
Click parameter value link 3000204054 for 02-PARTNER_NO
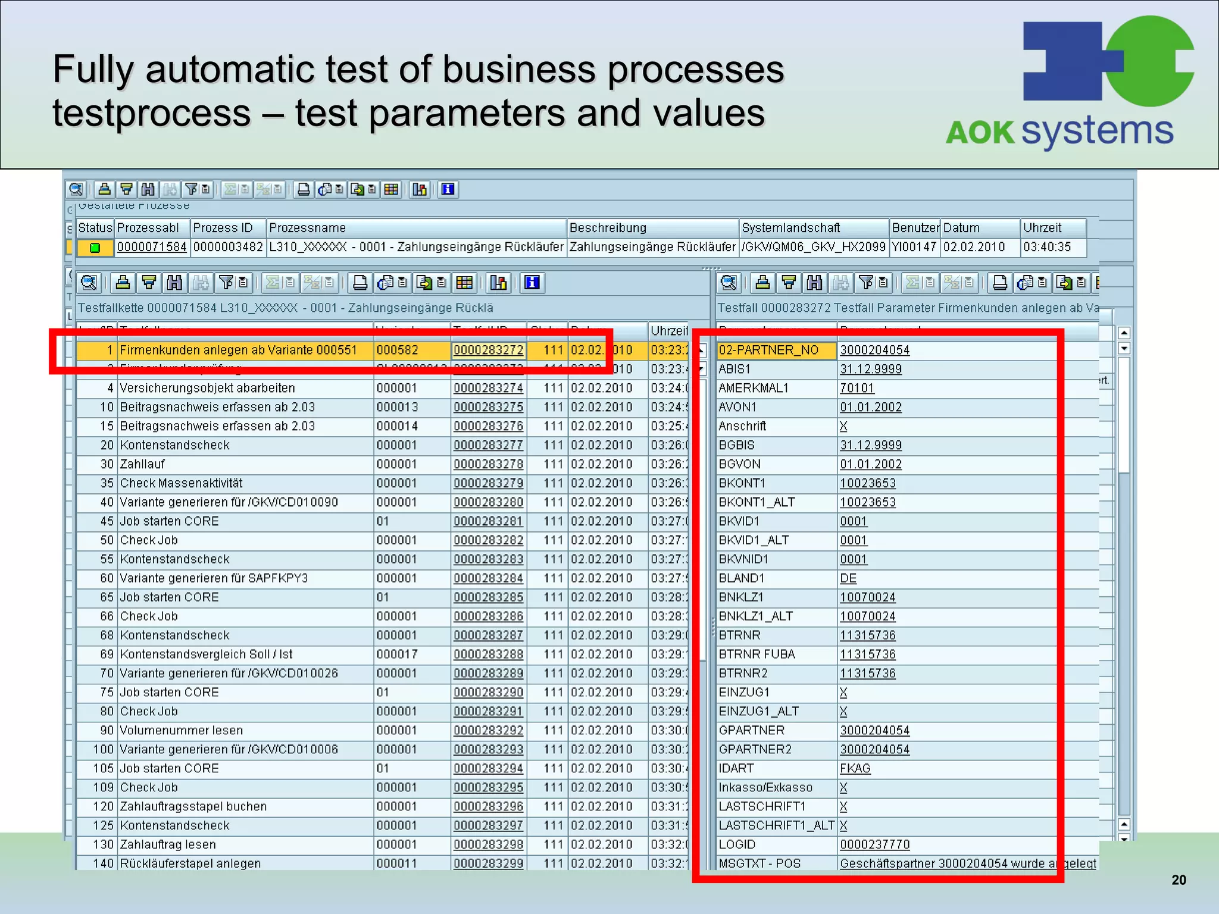coord(874,350)
